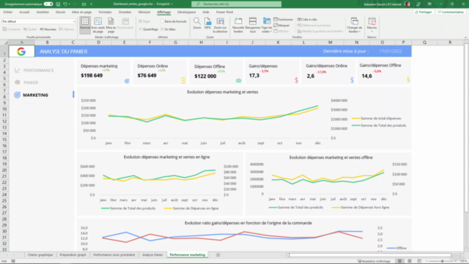Image resolution: width=469 pixels, height=264 pixels.
Task: Click the save icon in title bar
Action: click(58, 4)
